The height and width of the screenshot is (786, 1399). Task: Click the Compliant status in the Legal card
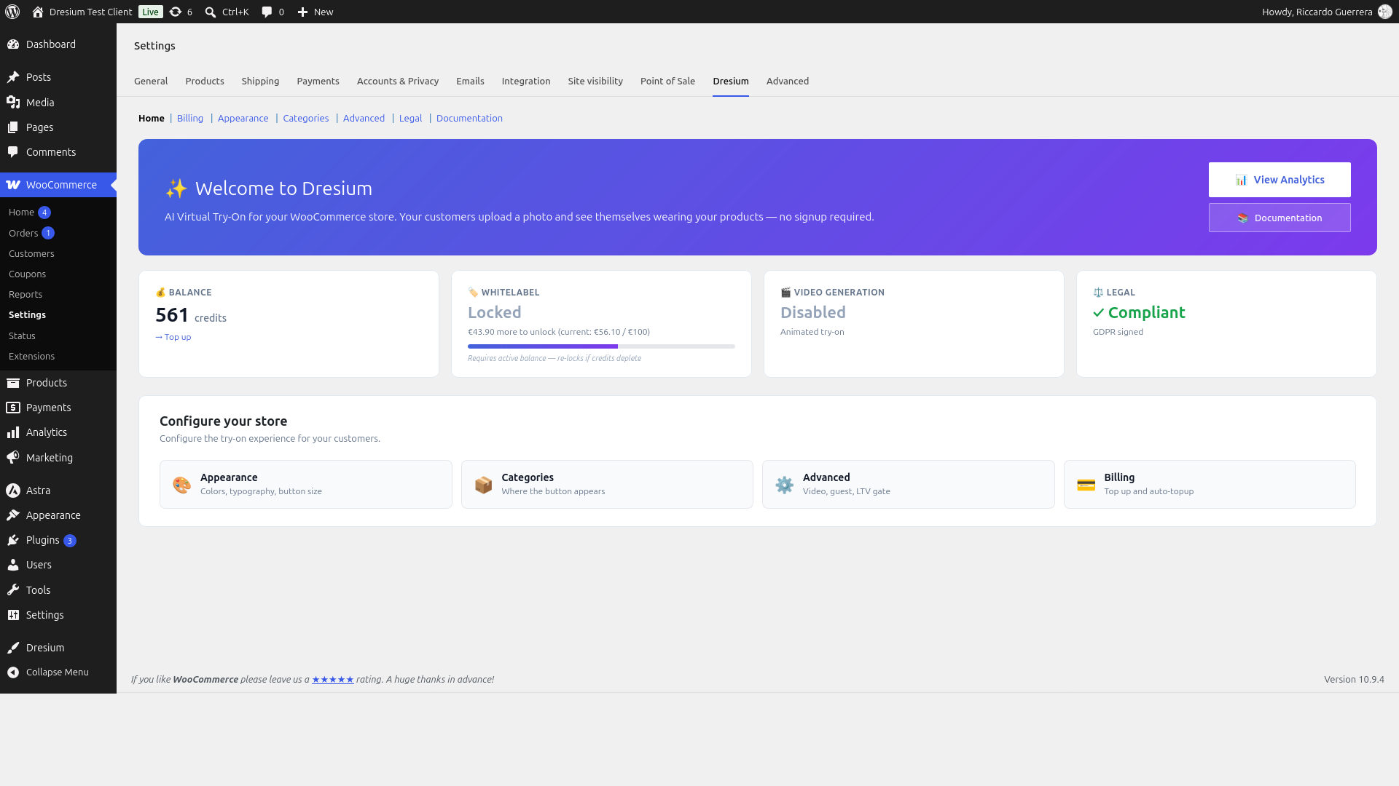point(1139,312)
